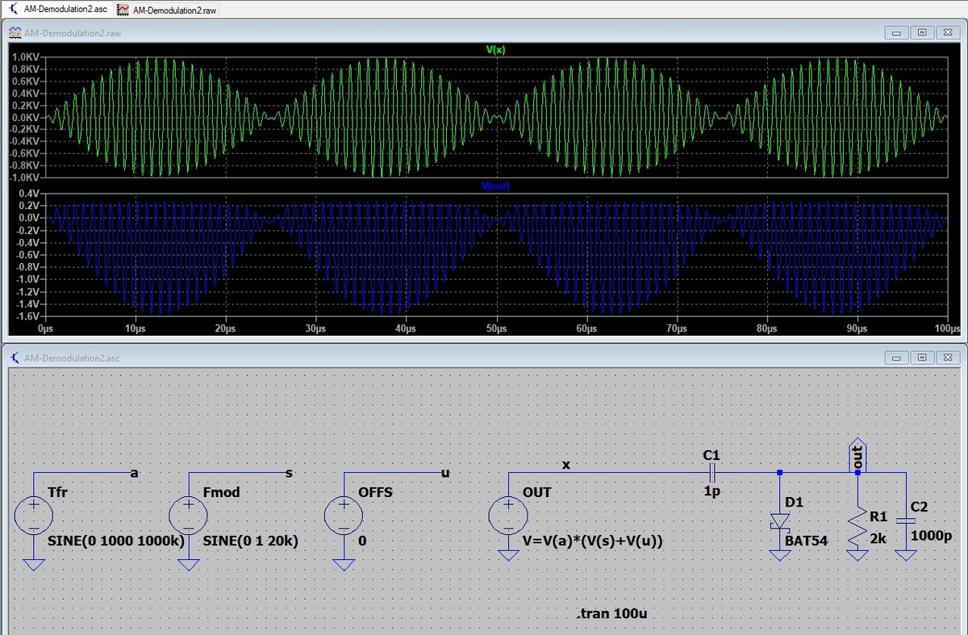Click the 0.4V vertical axis label
This screenshot has height=635, width=968.
(28, 194)
